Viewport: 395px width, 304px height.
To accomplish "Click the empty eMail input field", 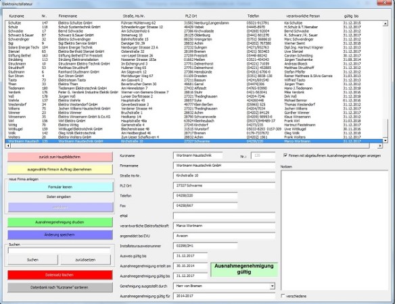I will [x=224, y=216].
